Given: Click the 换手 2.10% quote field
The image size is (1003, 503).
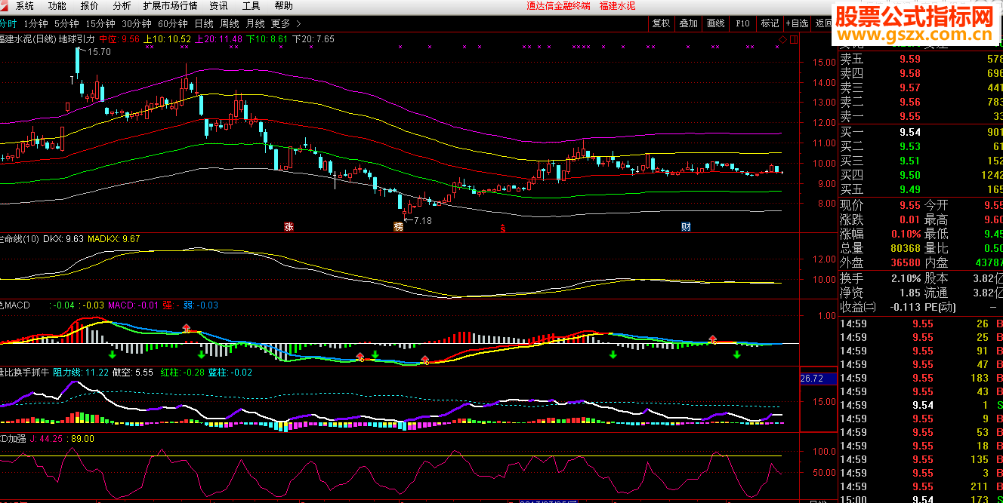Looking at the screenshot, I should [881, 278].
